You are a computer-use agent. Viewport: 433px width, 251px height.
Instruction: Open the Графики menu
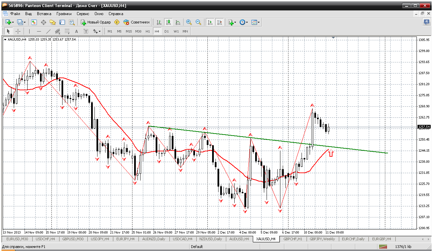pos(64,14)
